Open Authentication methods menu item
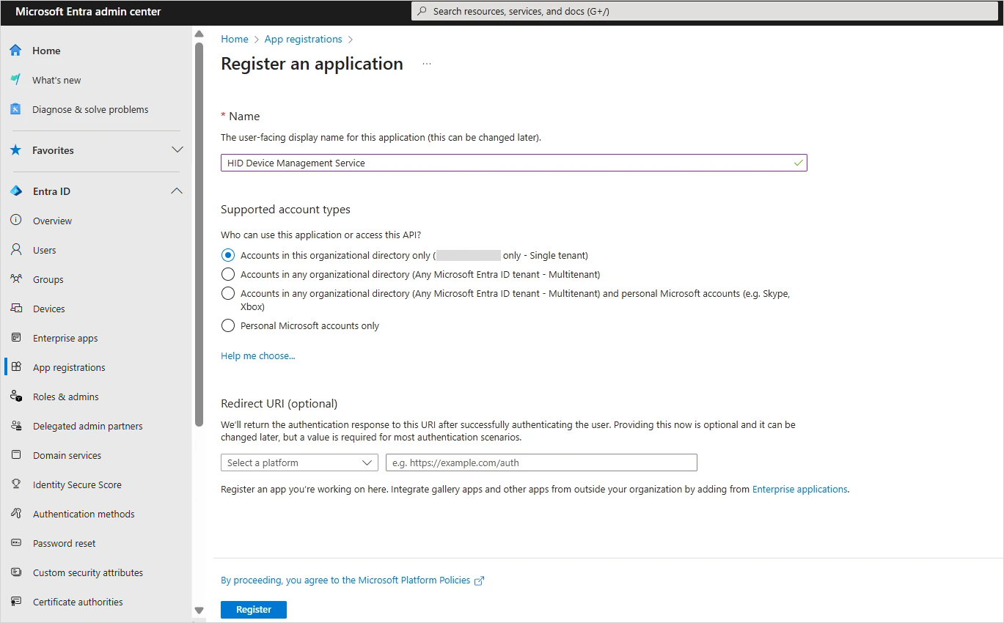Screen dimensions: 1004x623 pyautogui.click(x=84, y=514)
